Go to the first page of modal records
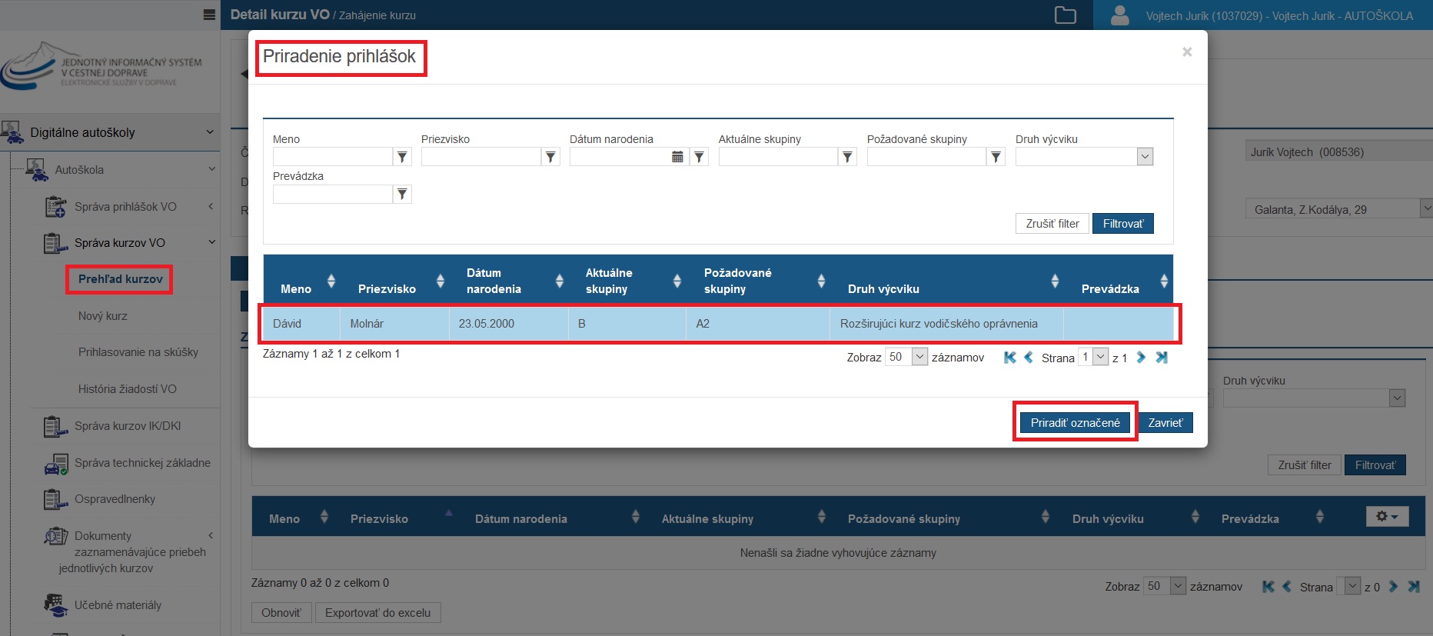 [x=1010, y=358]
